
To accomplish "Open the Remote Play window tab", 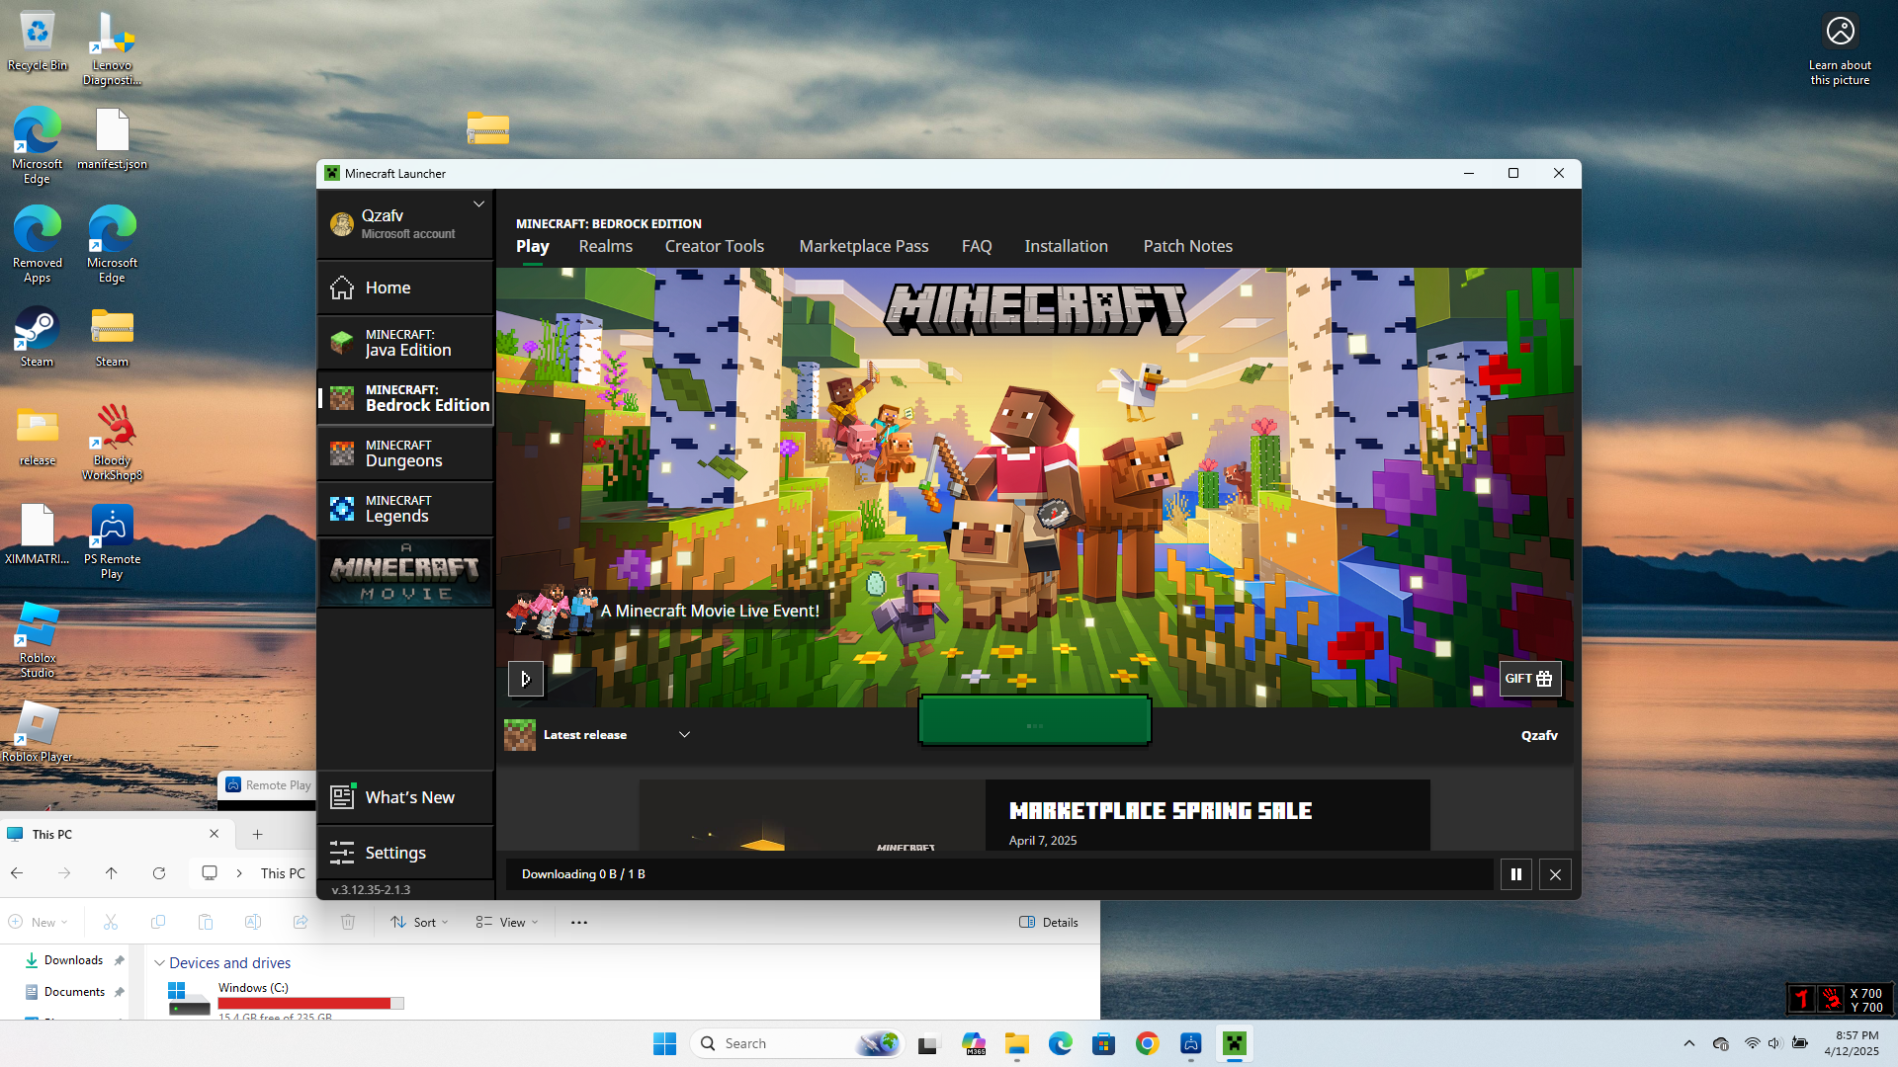I will [267, 785].
